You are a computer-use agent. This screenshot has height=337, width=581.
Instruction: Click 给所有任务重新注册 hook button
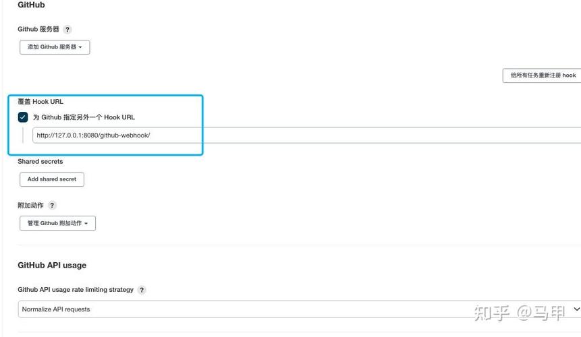click(542, 75)
